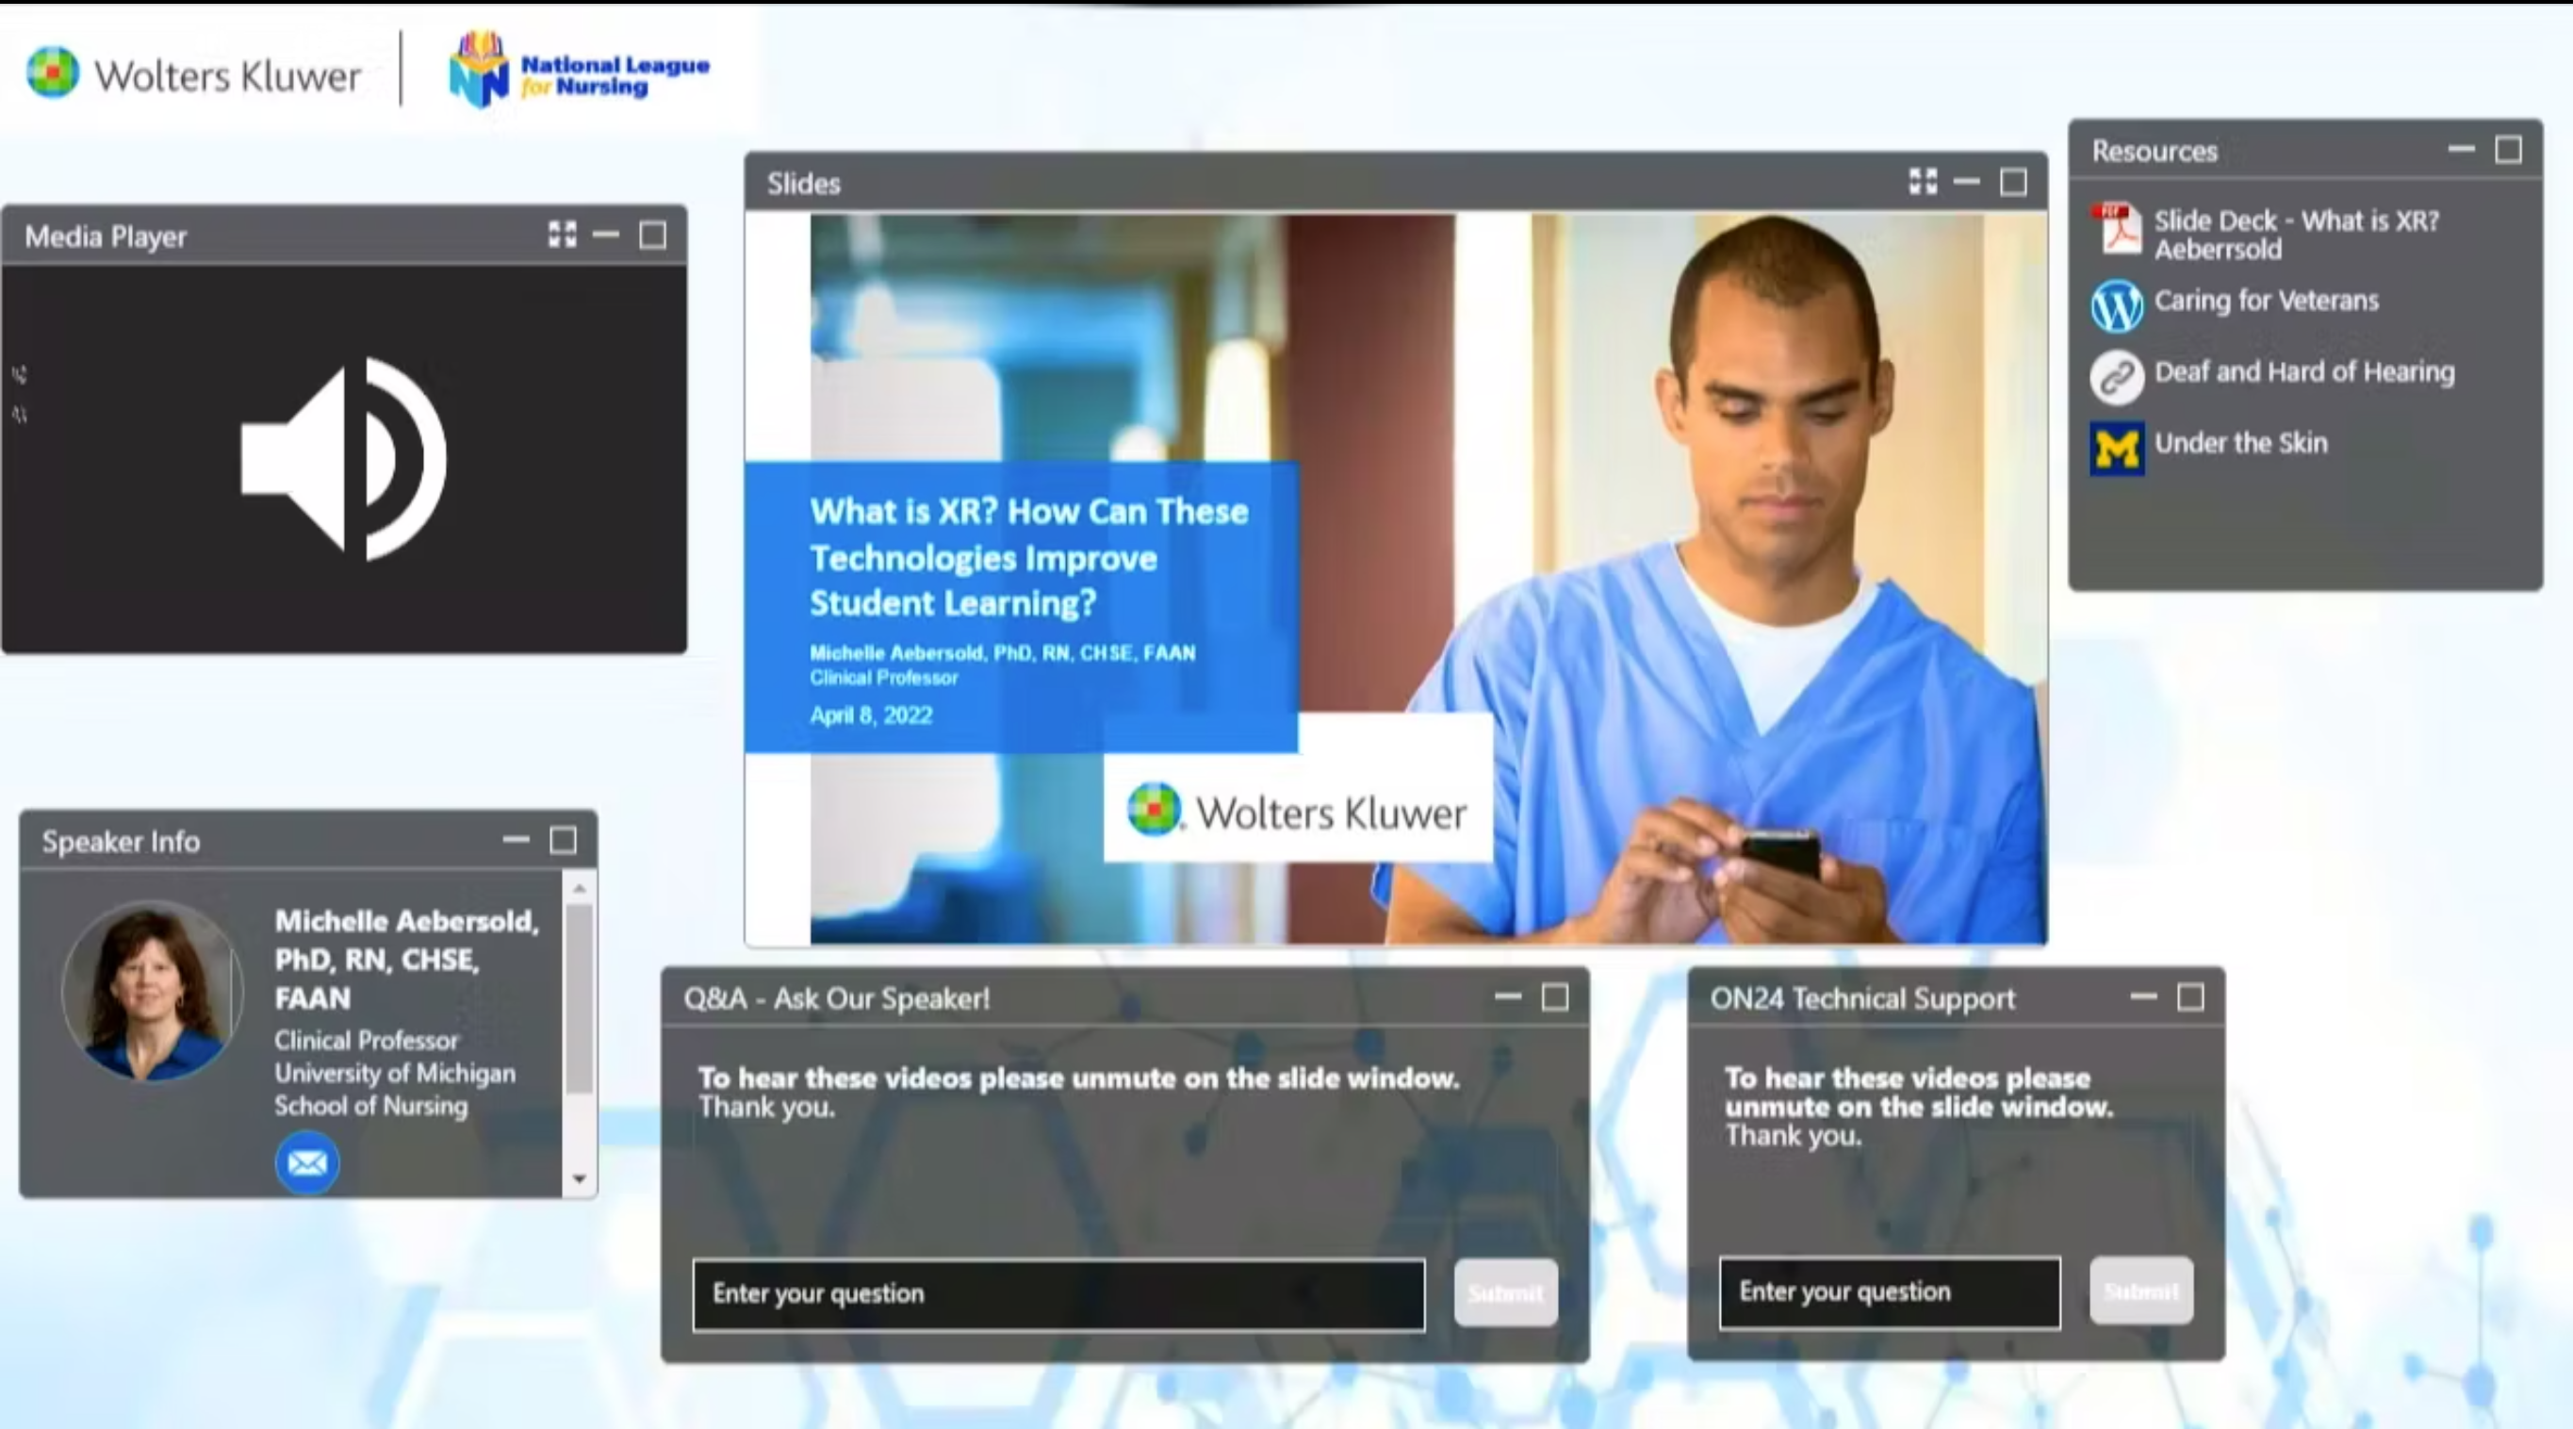Click the Speaker Info vertical scrollbar thumb
The width and height of the screenshot is (2573, 1429).
pyautogui.click(x=580, y=999)
